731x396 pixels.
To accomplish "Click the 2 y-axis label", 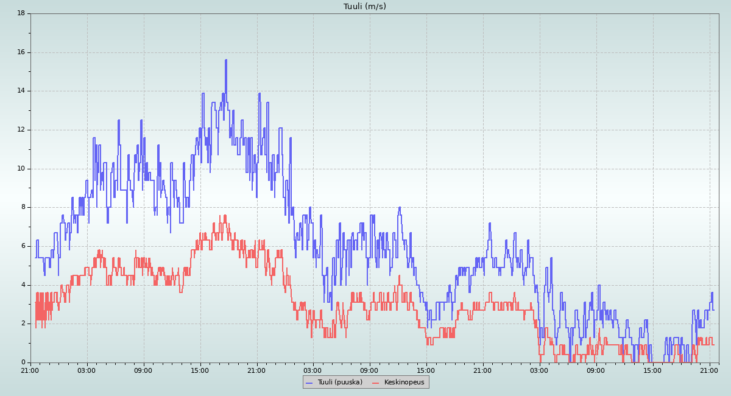I will pyautogui.click(x=23, y=324).
